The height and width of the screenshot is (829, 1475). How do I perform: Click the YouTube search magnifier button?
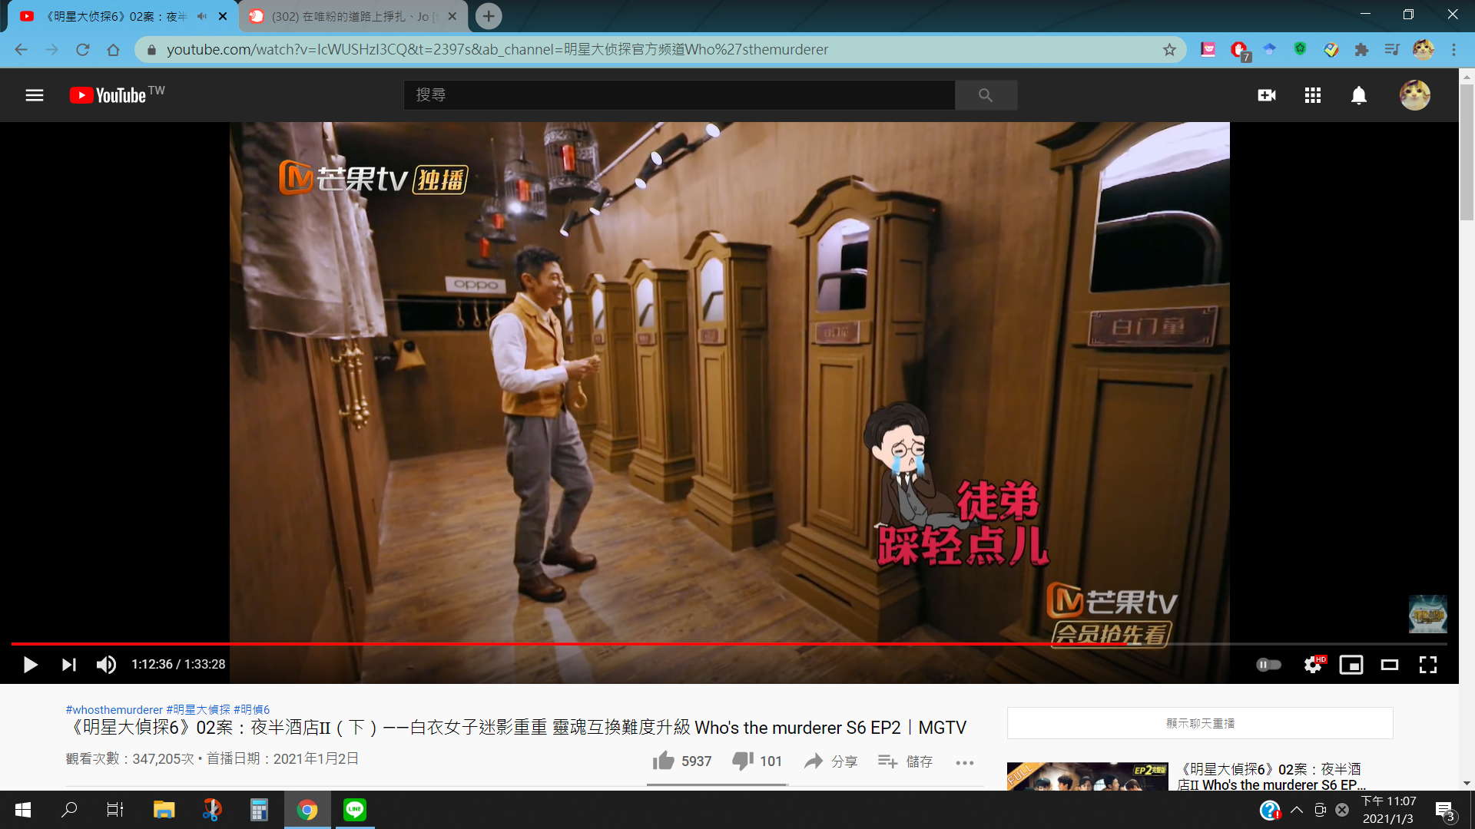[986, 95]
